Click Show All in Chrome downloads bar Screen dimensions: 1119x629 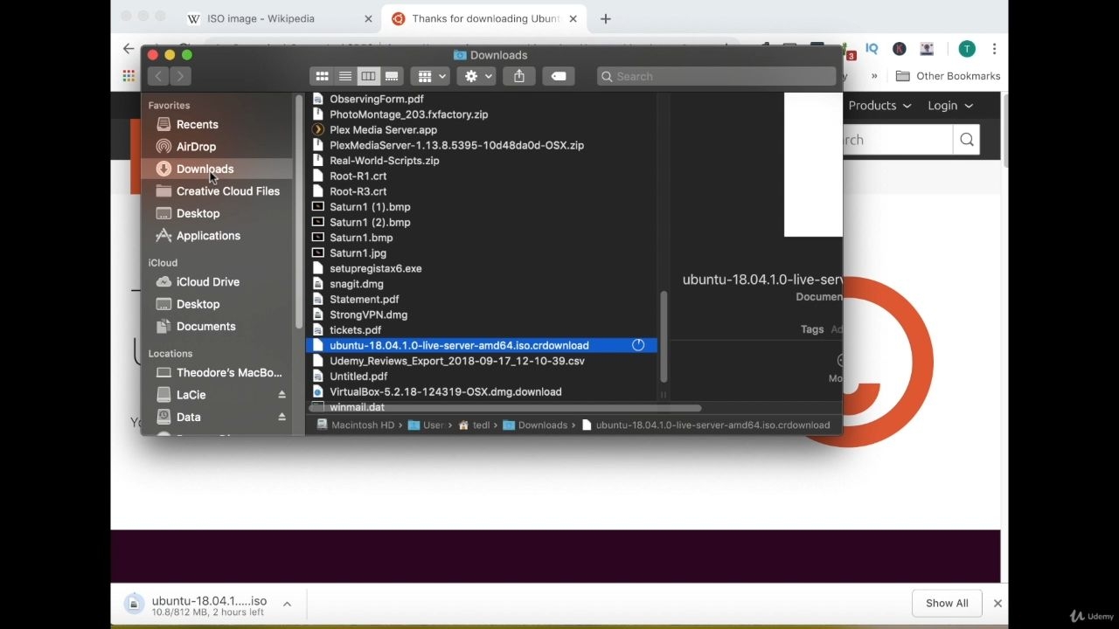coord(947,603)
